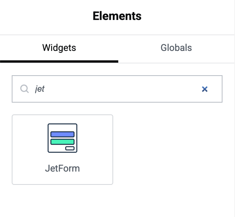Click blank area below the JetForm card
The height and width of the screenshot is (217, 235).
(x=62, y=201)
